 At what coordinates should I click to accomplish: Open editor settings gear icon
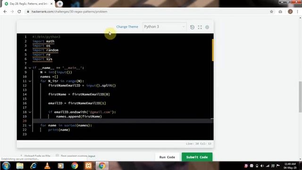pyautogui.click(x=207, y=27)
